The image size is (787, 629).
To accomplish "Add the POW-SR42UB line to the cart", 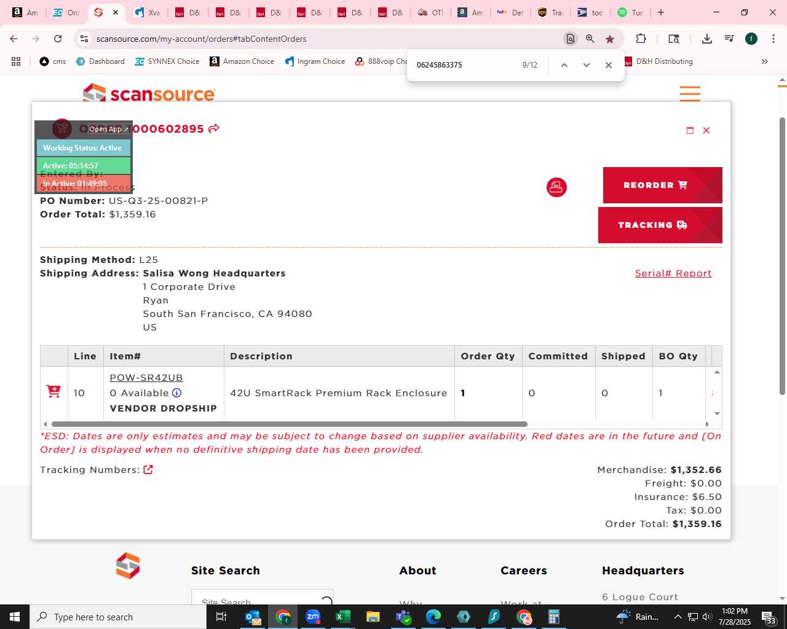I will pyautogui.click(x=53, y=391).
